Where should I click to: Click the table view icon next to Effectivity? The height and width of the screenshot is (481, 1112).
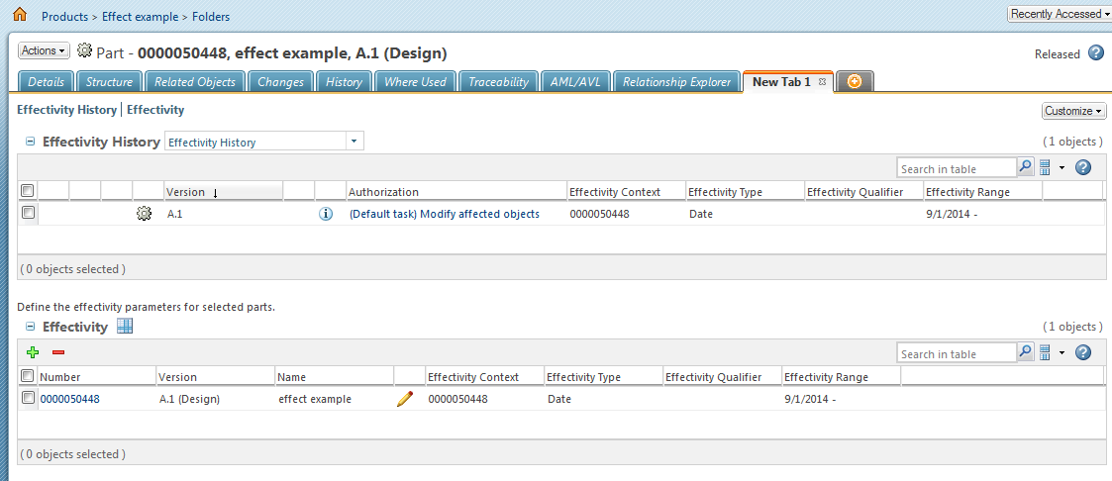(125, 326)
